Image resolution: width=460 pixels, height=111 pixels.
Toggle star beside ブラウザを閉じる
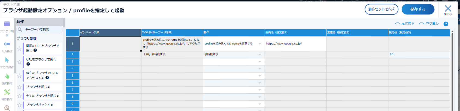point(19,87)
